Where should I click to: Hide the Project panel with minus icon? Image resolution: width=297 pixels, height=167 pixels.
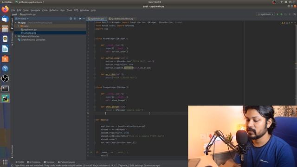(84, 19)
